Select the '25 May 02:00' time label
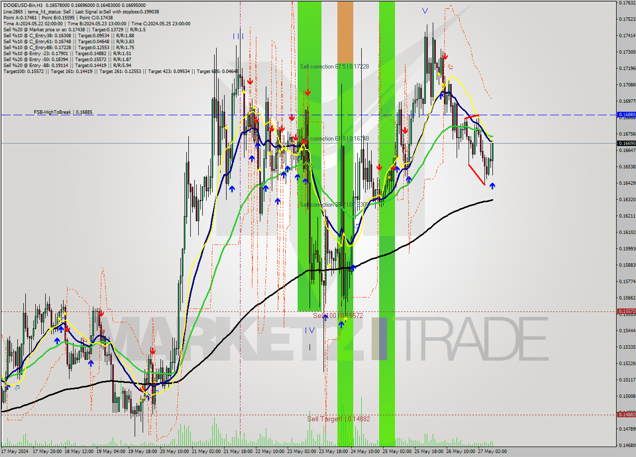This screenshot has width=636, height=457. point(397,452)
